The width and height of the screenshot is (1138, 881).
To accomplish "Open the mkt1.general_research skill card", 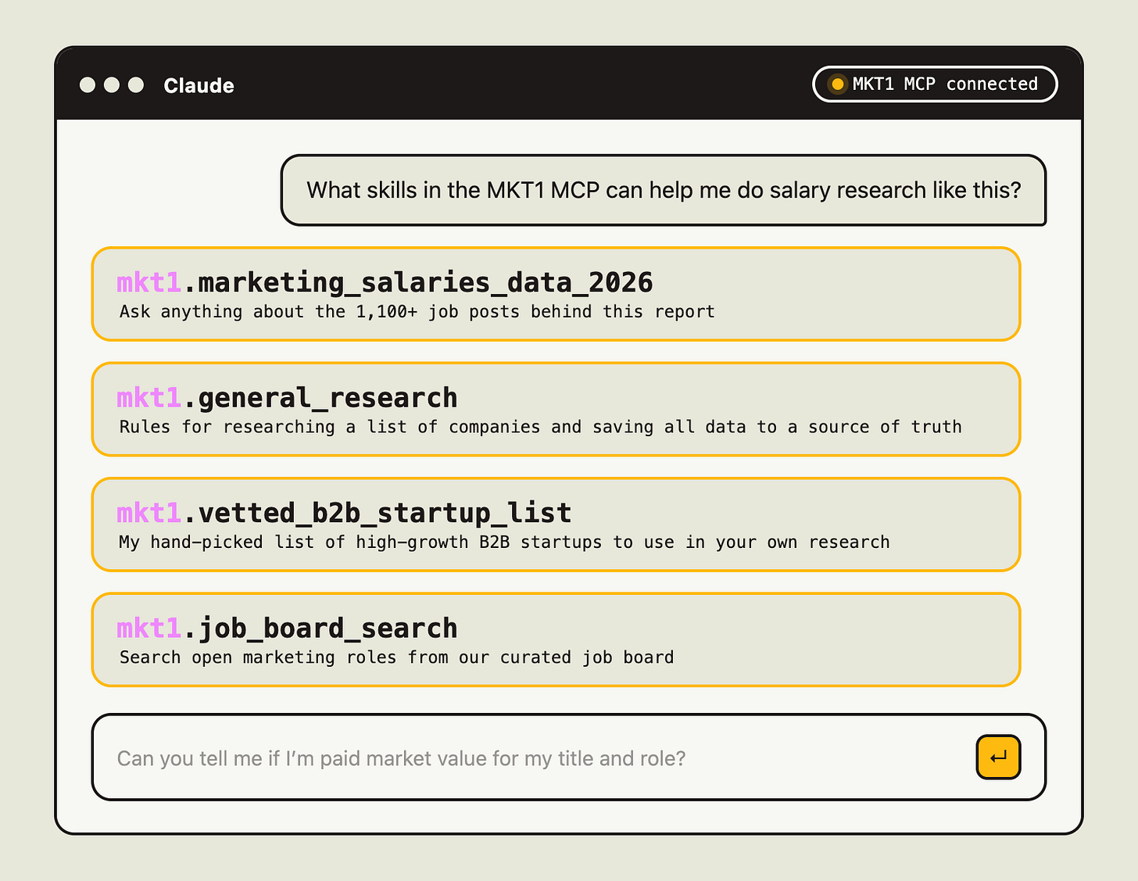I will tap(556, 409).
